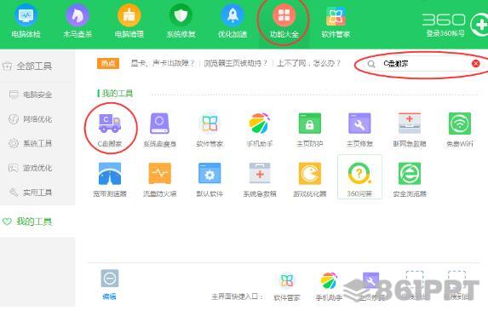Clear the search box with red X
The height and width of the screenshot is (311, 488).
[x=475, y=64]
